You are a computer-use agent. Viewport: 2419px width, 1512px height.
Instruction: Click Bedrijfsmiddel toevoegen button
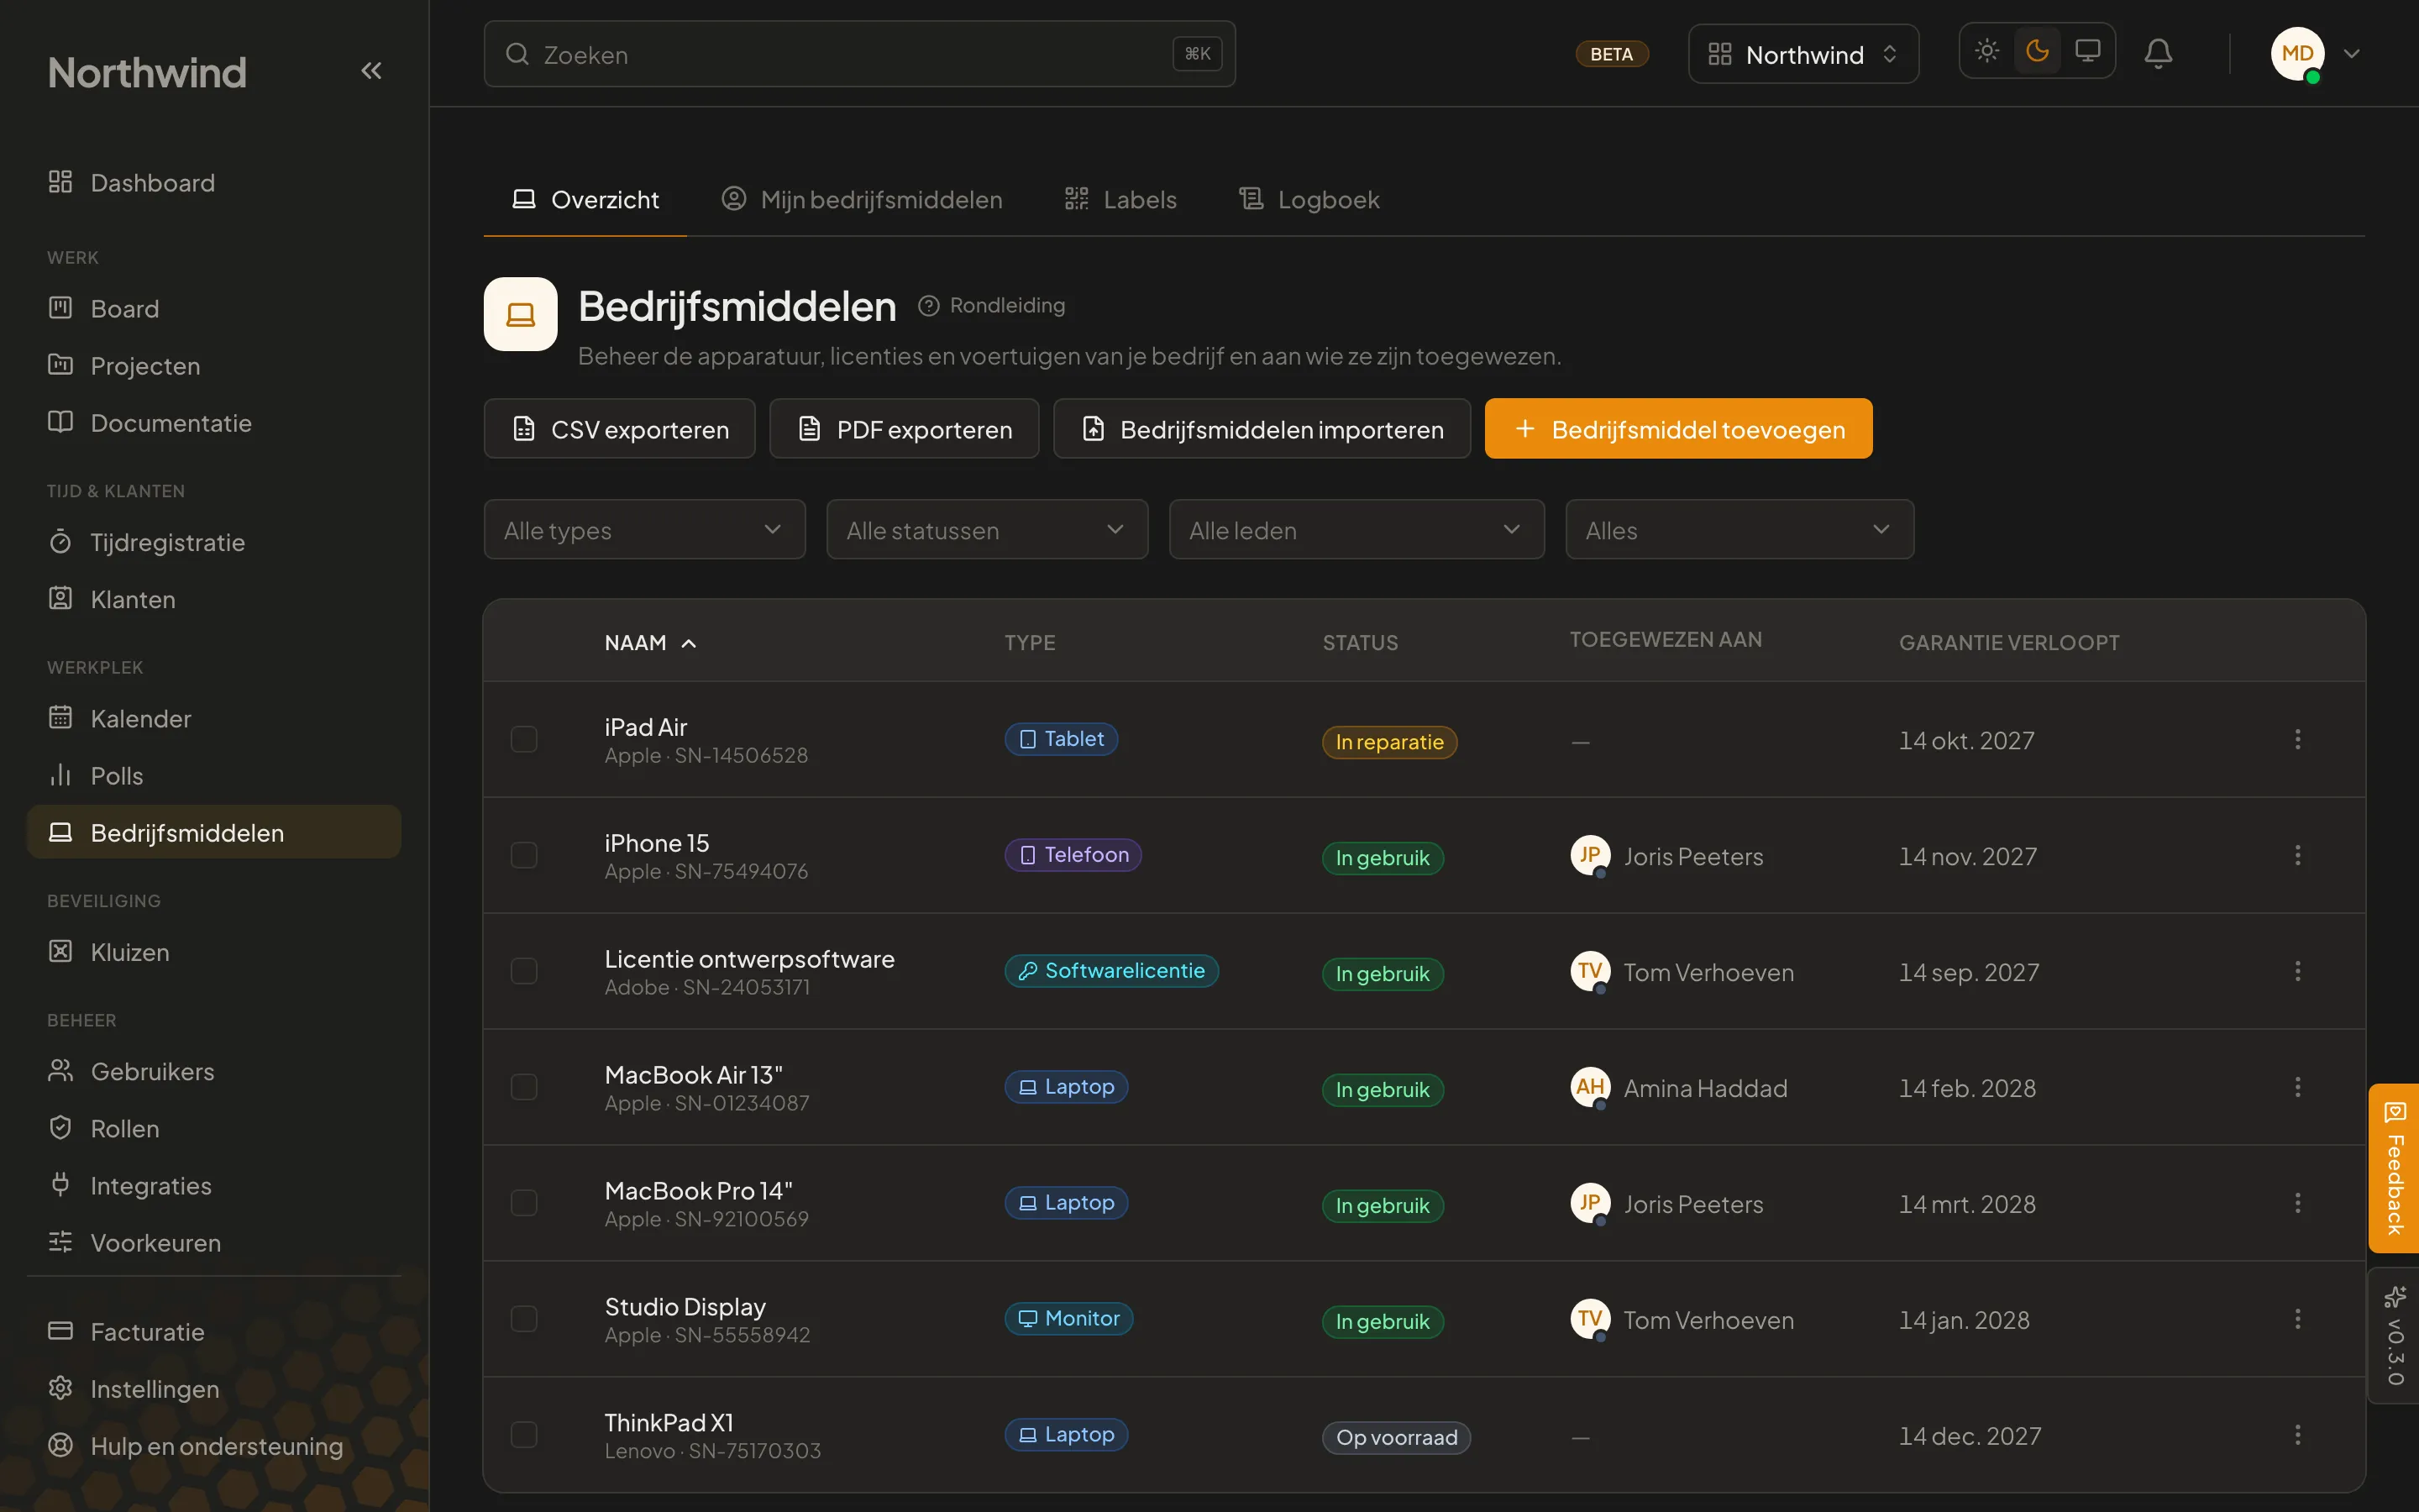1678,429
